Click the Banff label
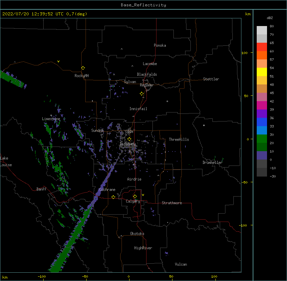287x281 pixels. point(41,189)
